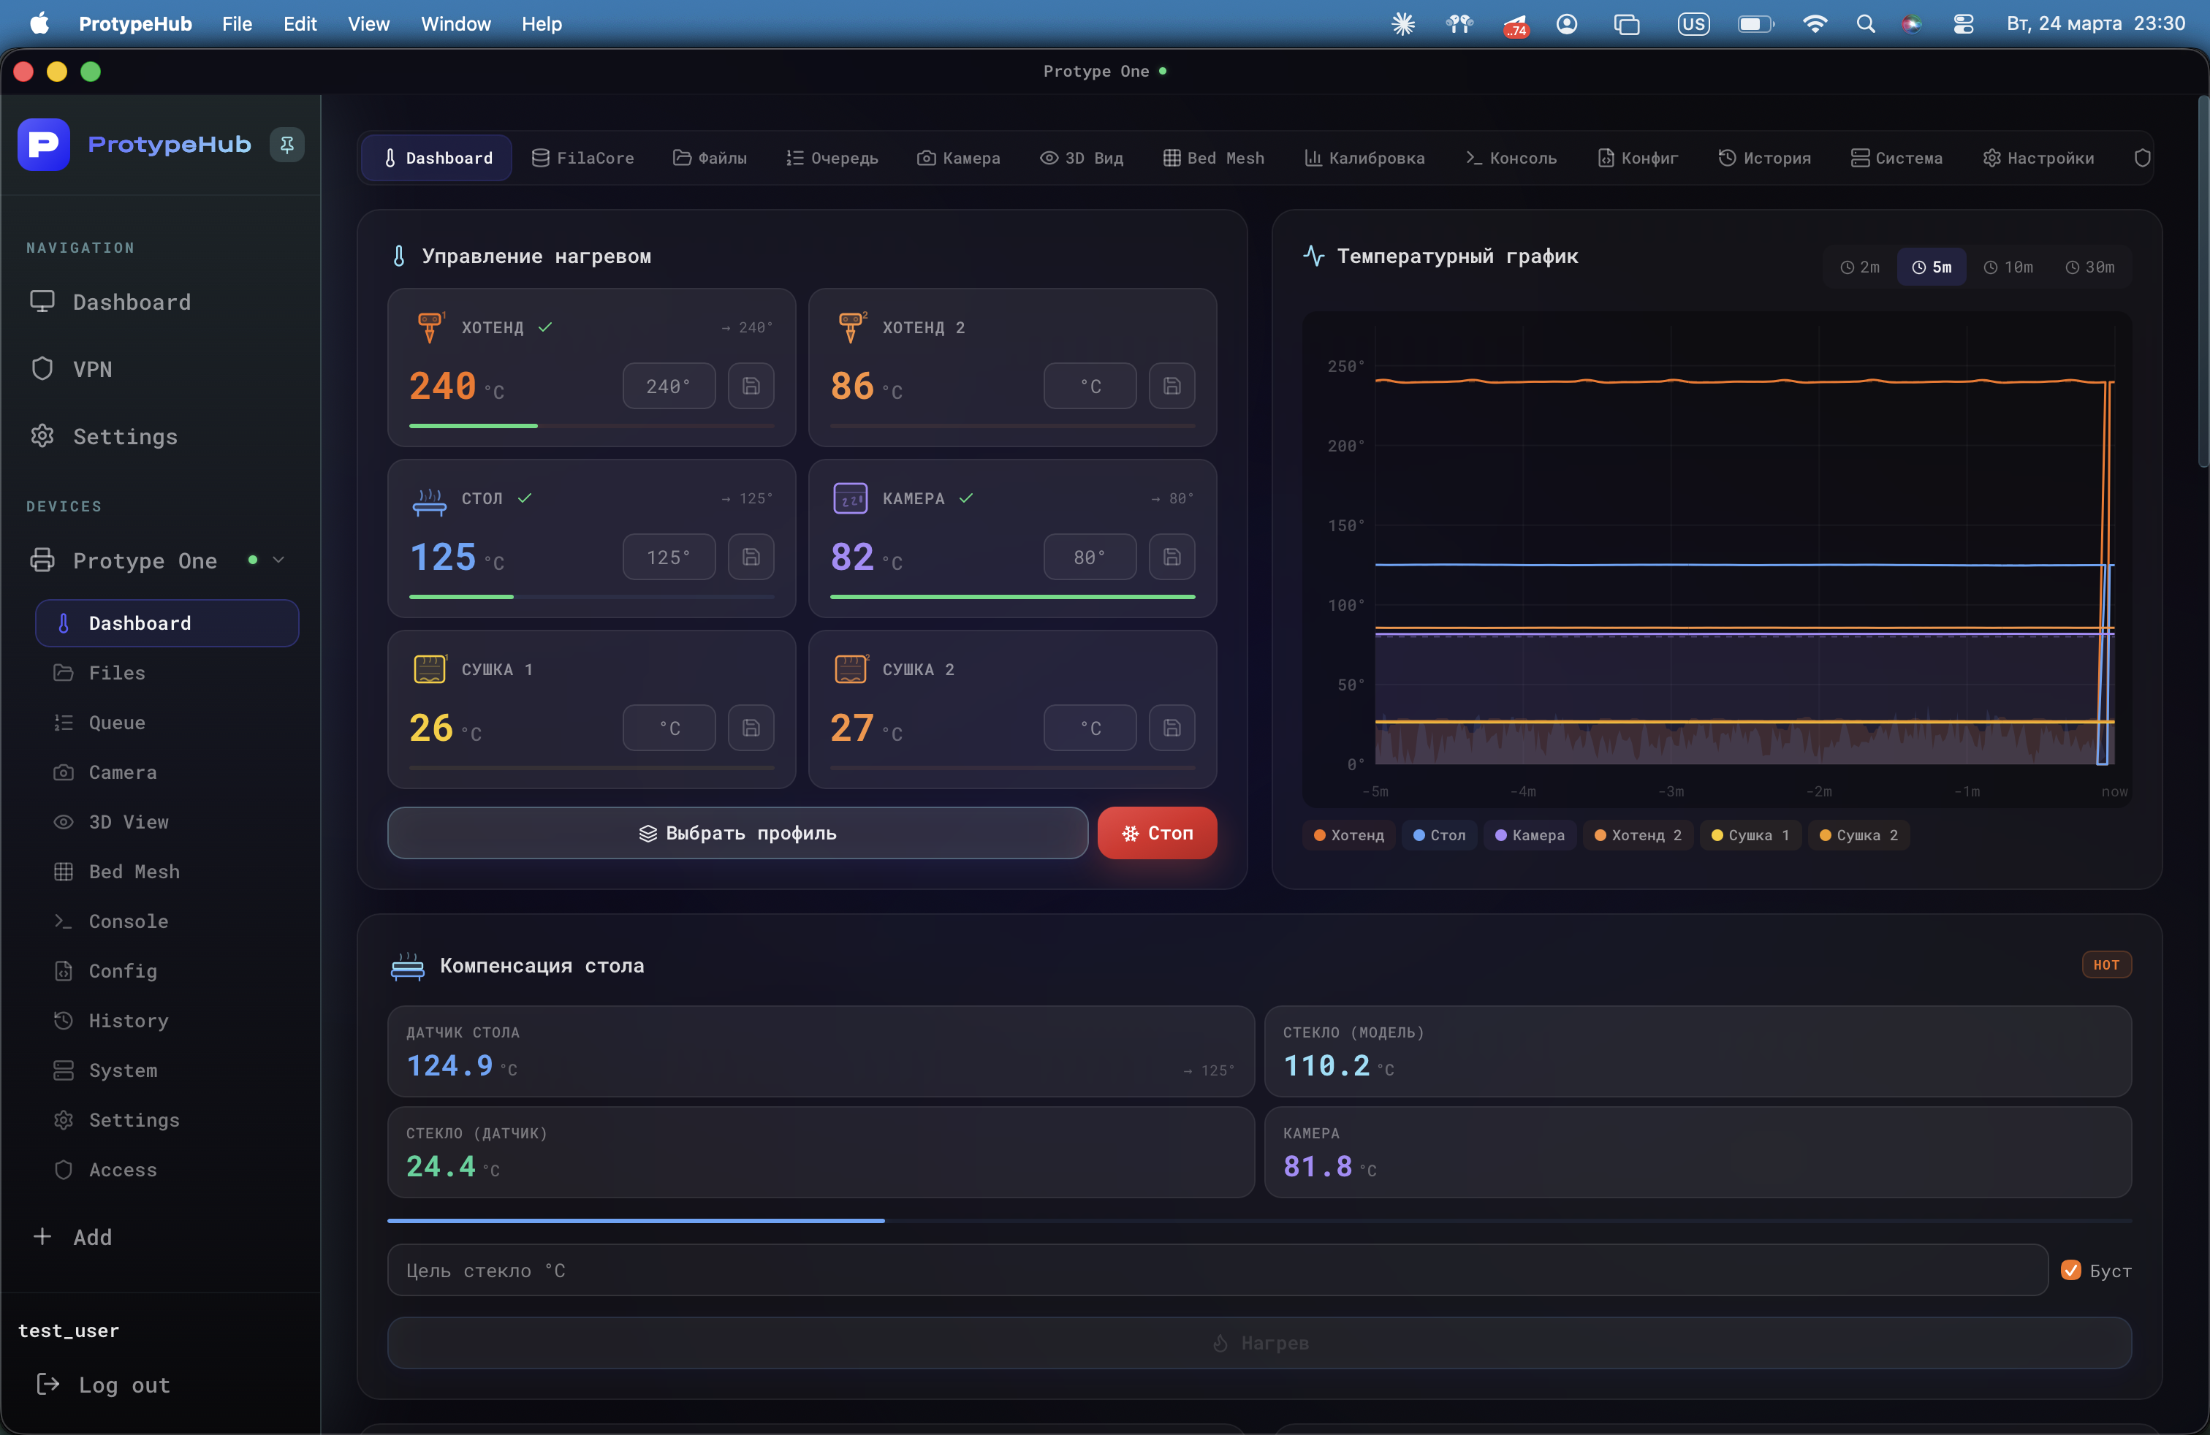Click save icon for Сушка 2 temperature
Image resolution: width=2210 pixels, height=1435 pixels.
click(1171, 728)
